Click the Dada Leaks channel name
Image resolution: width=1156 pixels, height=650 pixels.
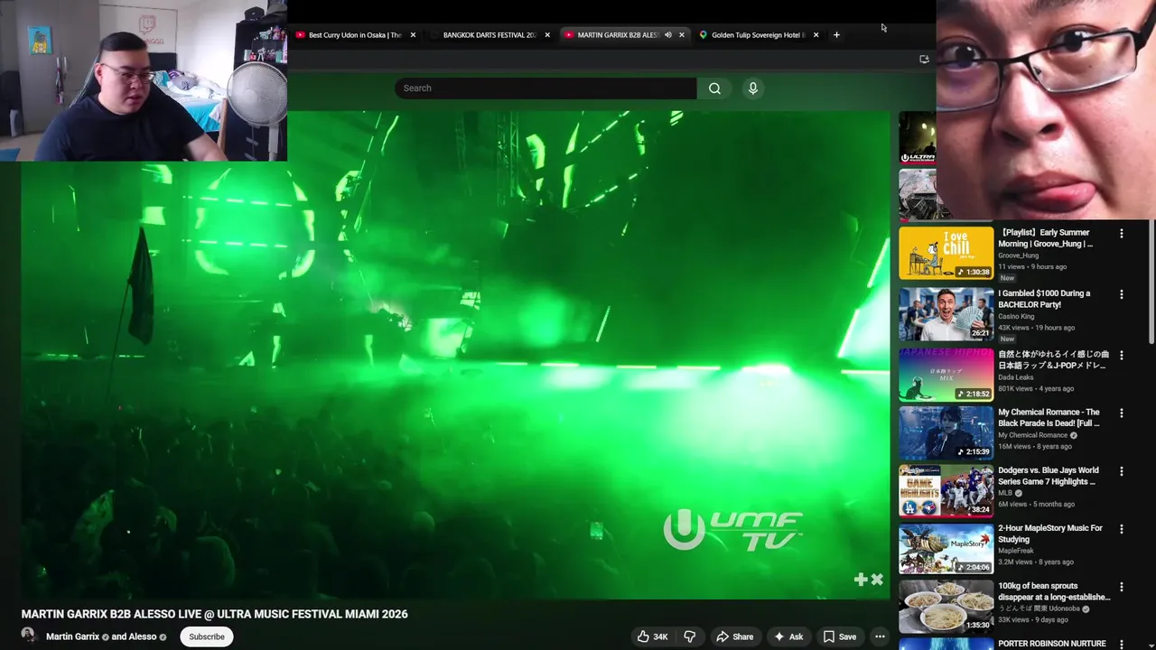1016,377
